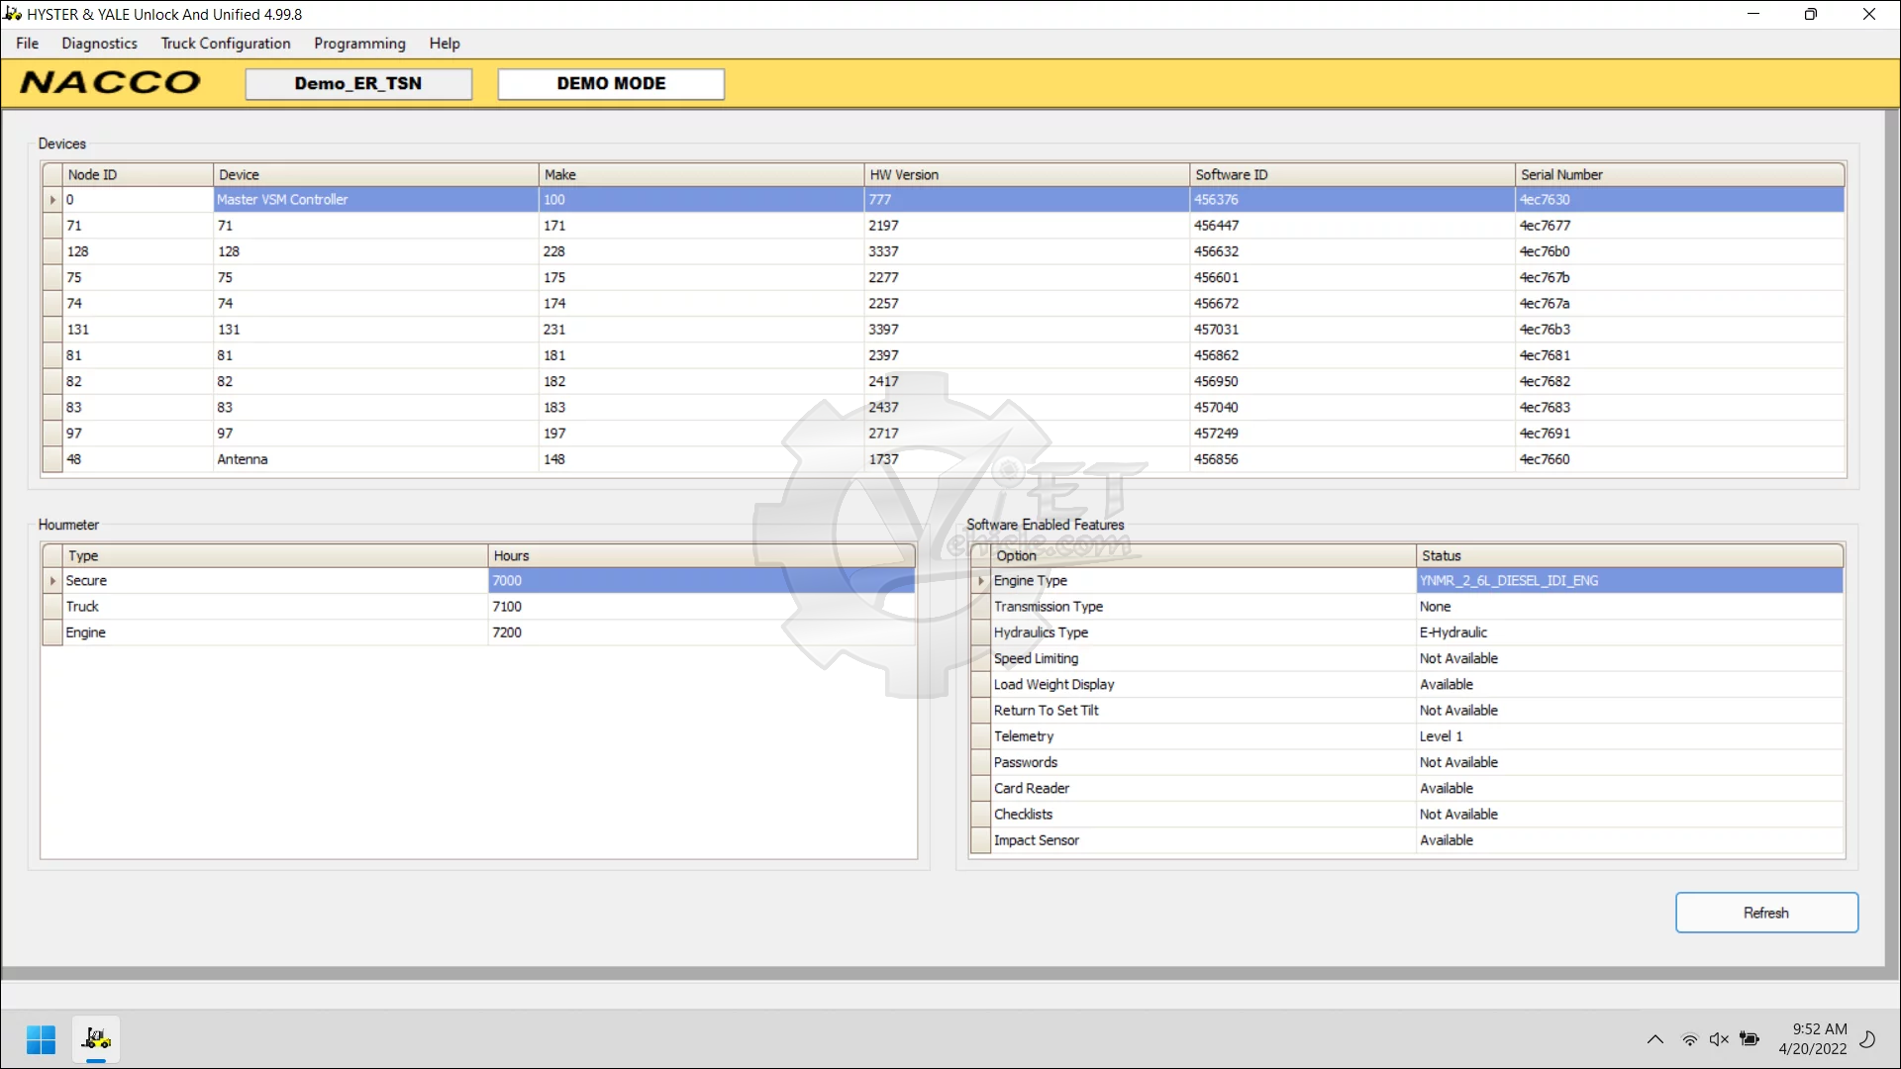1901x1069 pixels.
Task: Select the Telemetry option
Action: 1203,736
